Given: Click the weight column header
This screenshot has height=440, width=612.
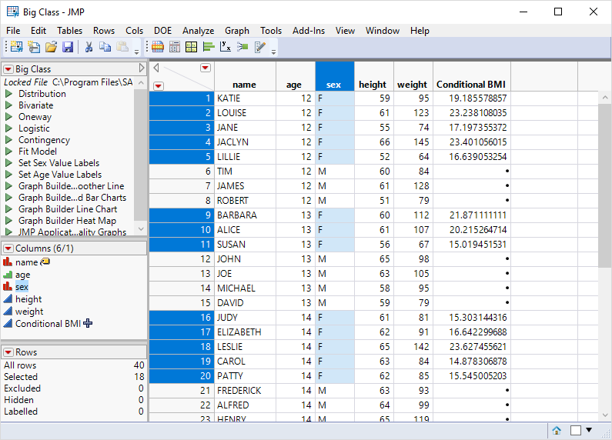Looking at the screenshot, I should 413,85.
